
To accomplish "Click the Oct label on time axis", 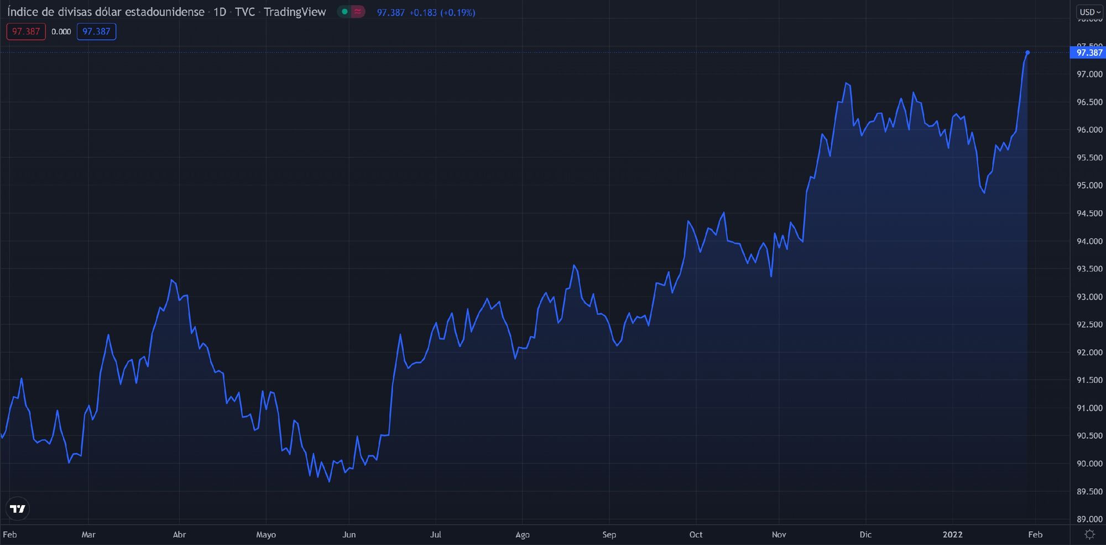I will [696, 534].
